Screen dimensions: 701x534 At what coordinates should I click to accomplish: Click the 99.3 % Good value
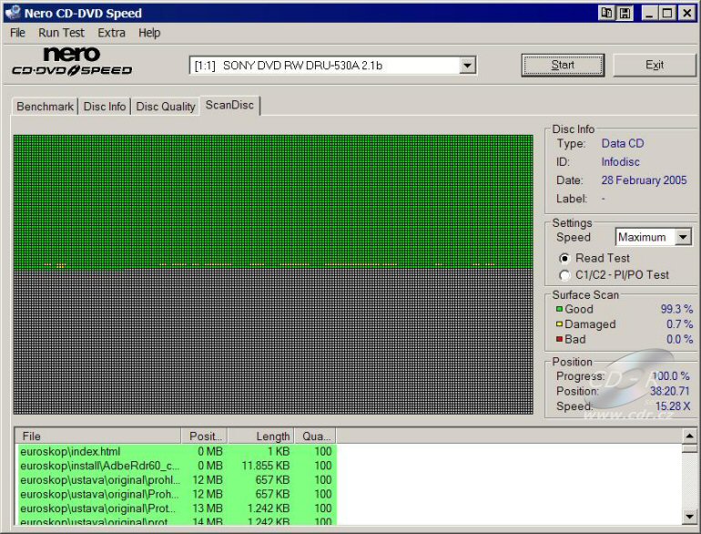(x=676, y=309)
